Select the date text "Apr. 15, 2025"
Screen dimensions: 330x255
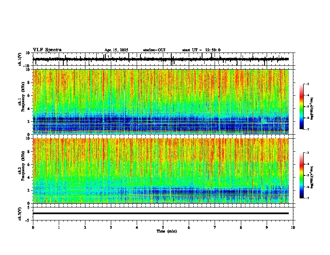(x=116, y=50)
